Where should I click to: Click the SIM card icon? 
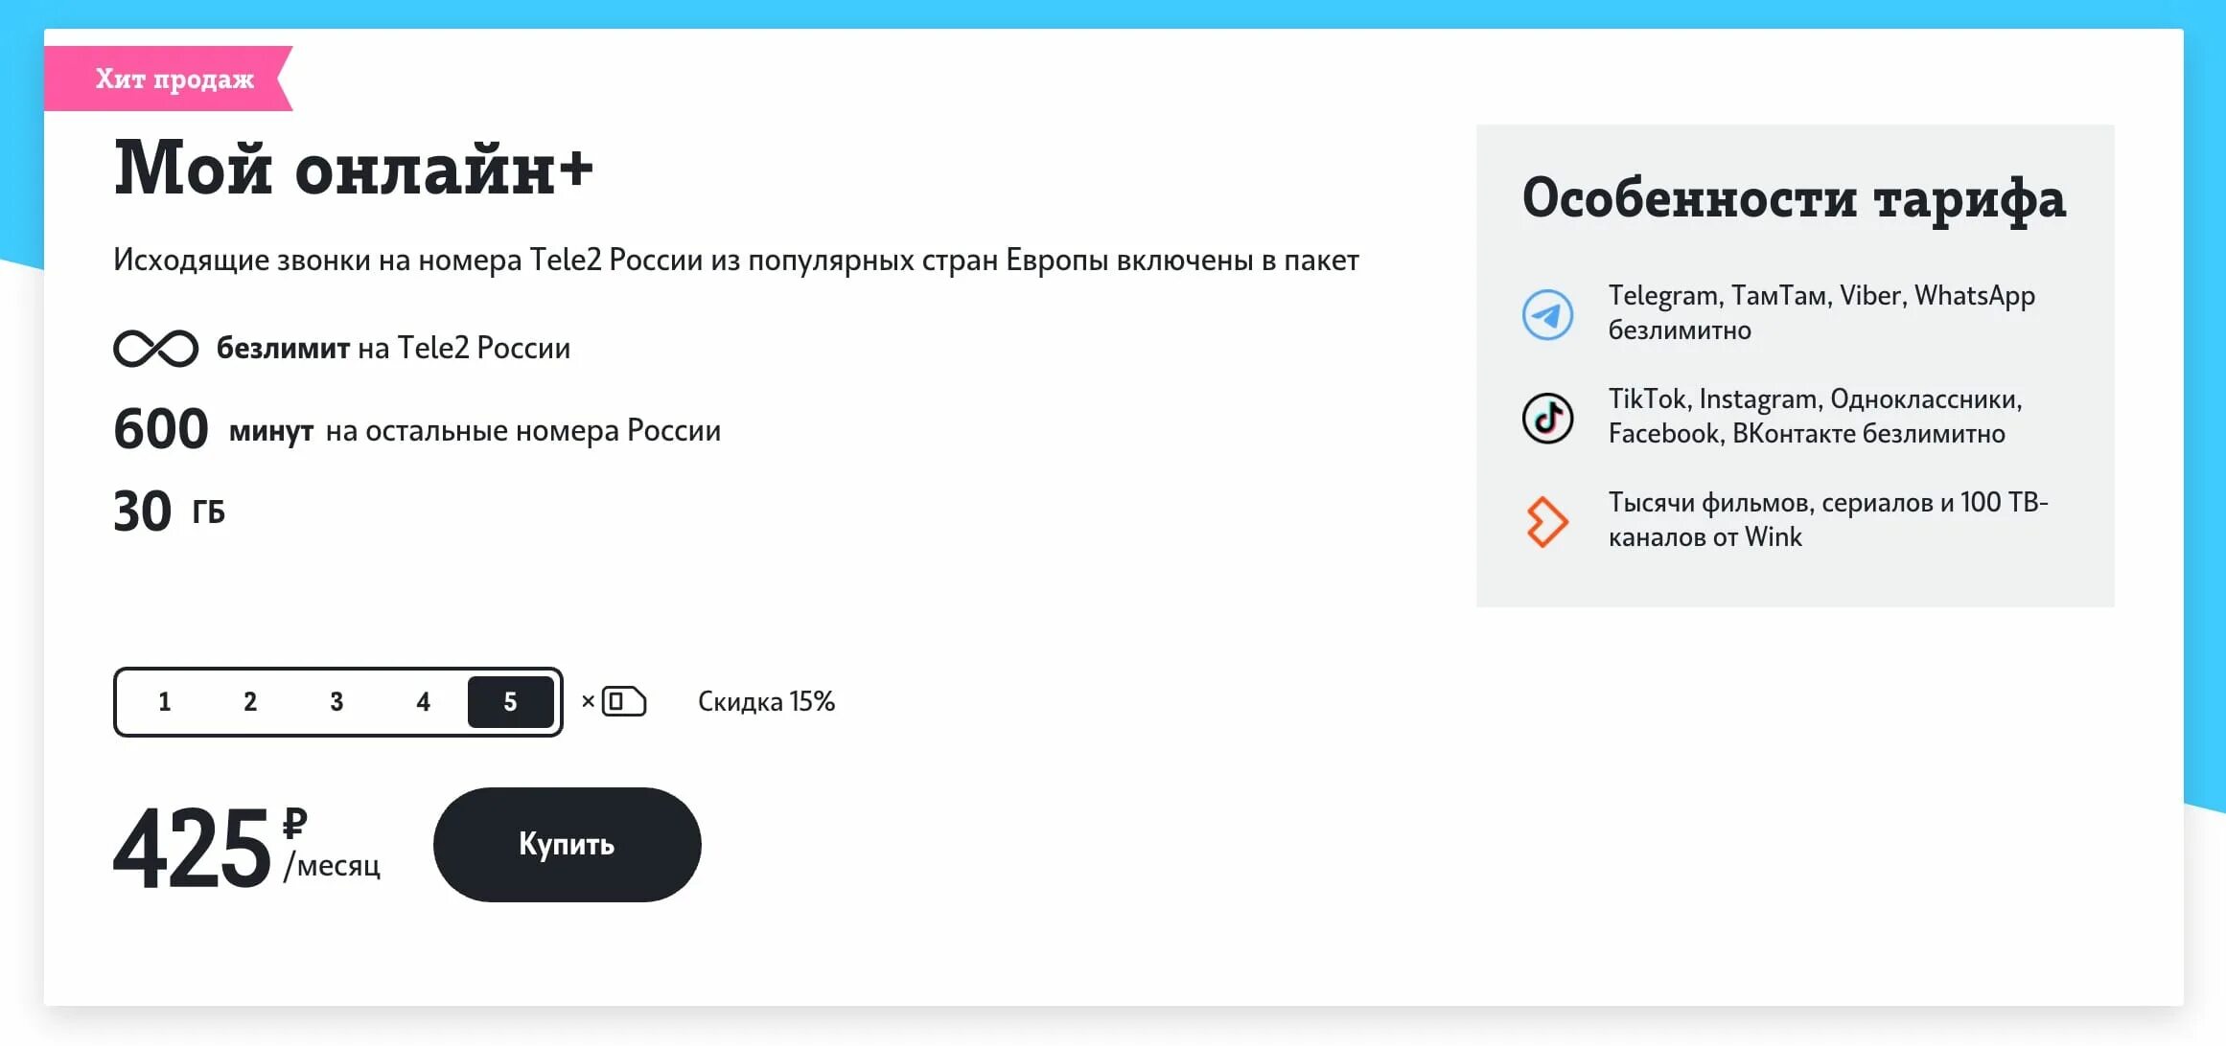pyautogui.click(x=624, y=702)
